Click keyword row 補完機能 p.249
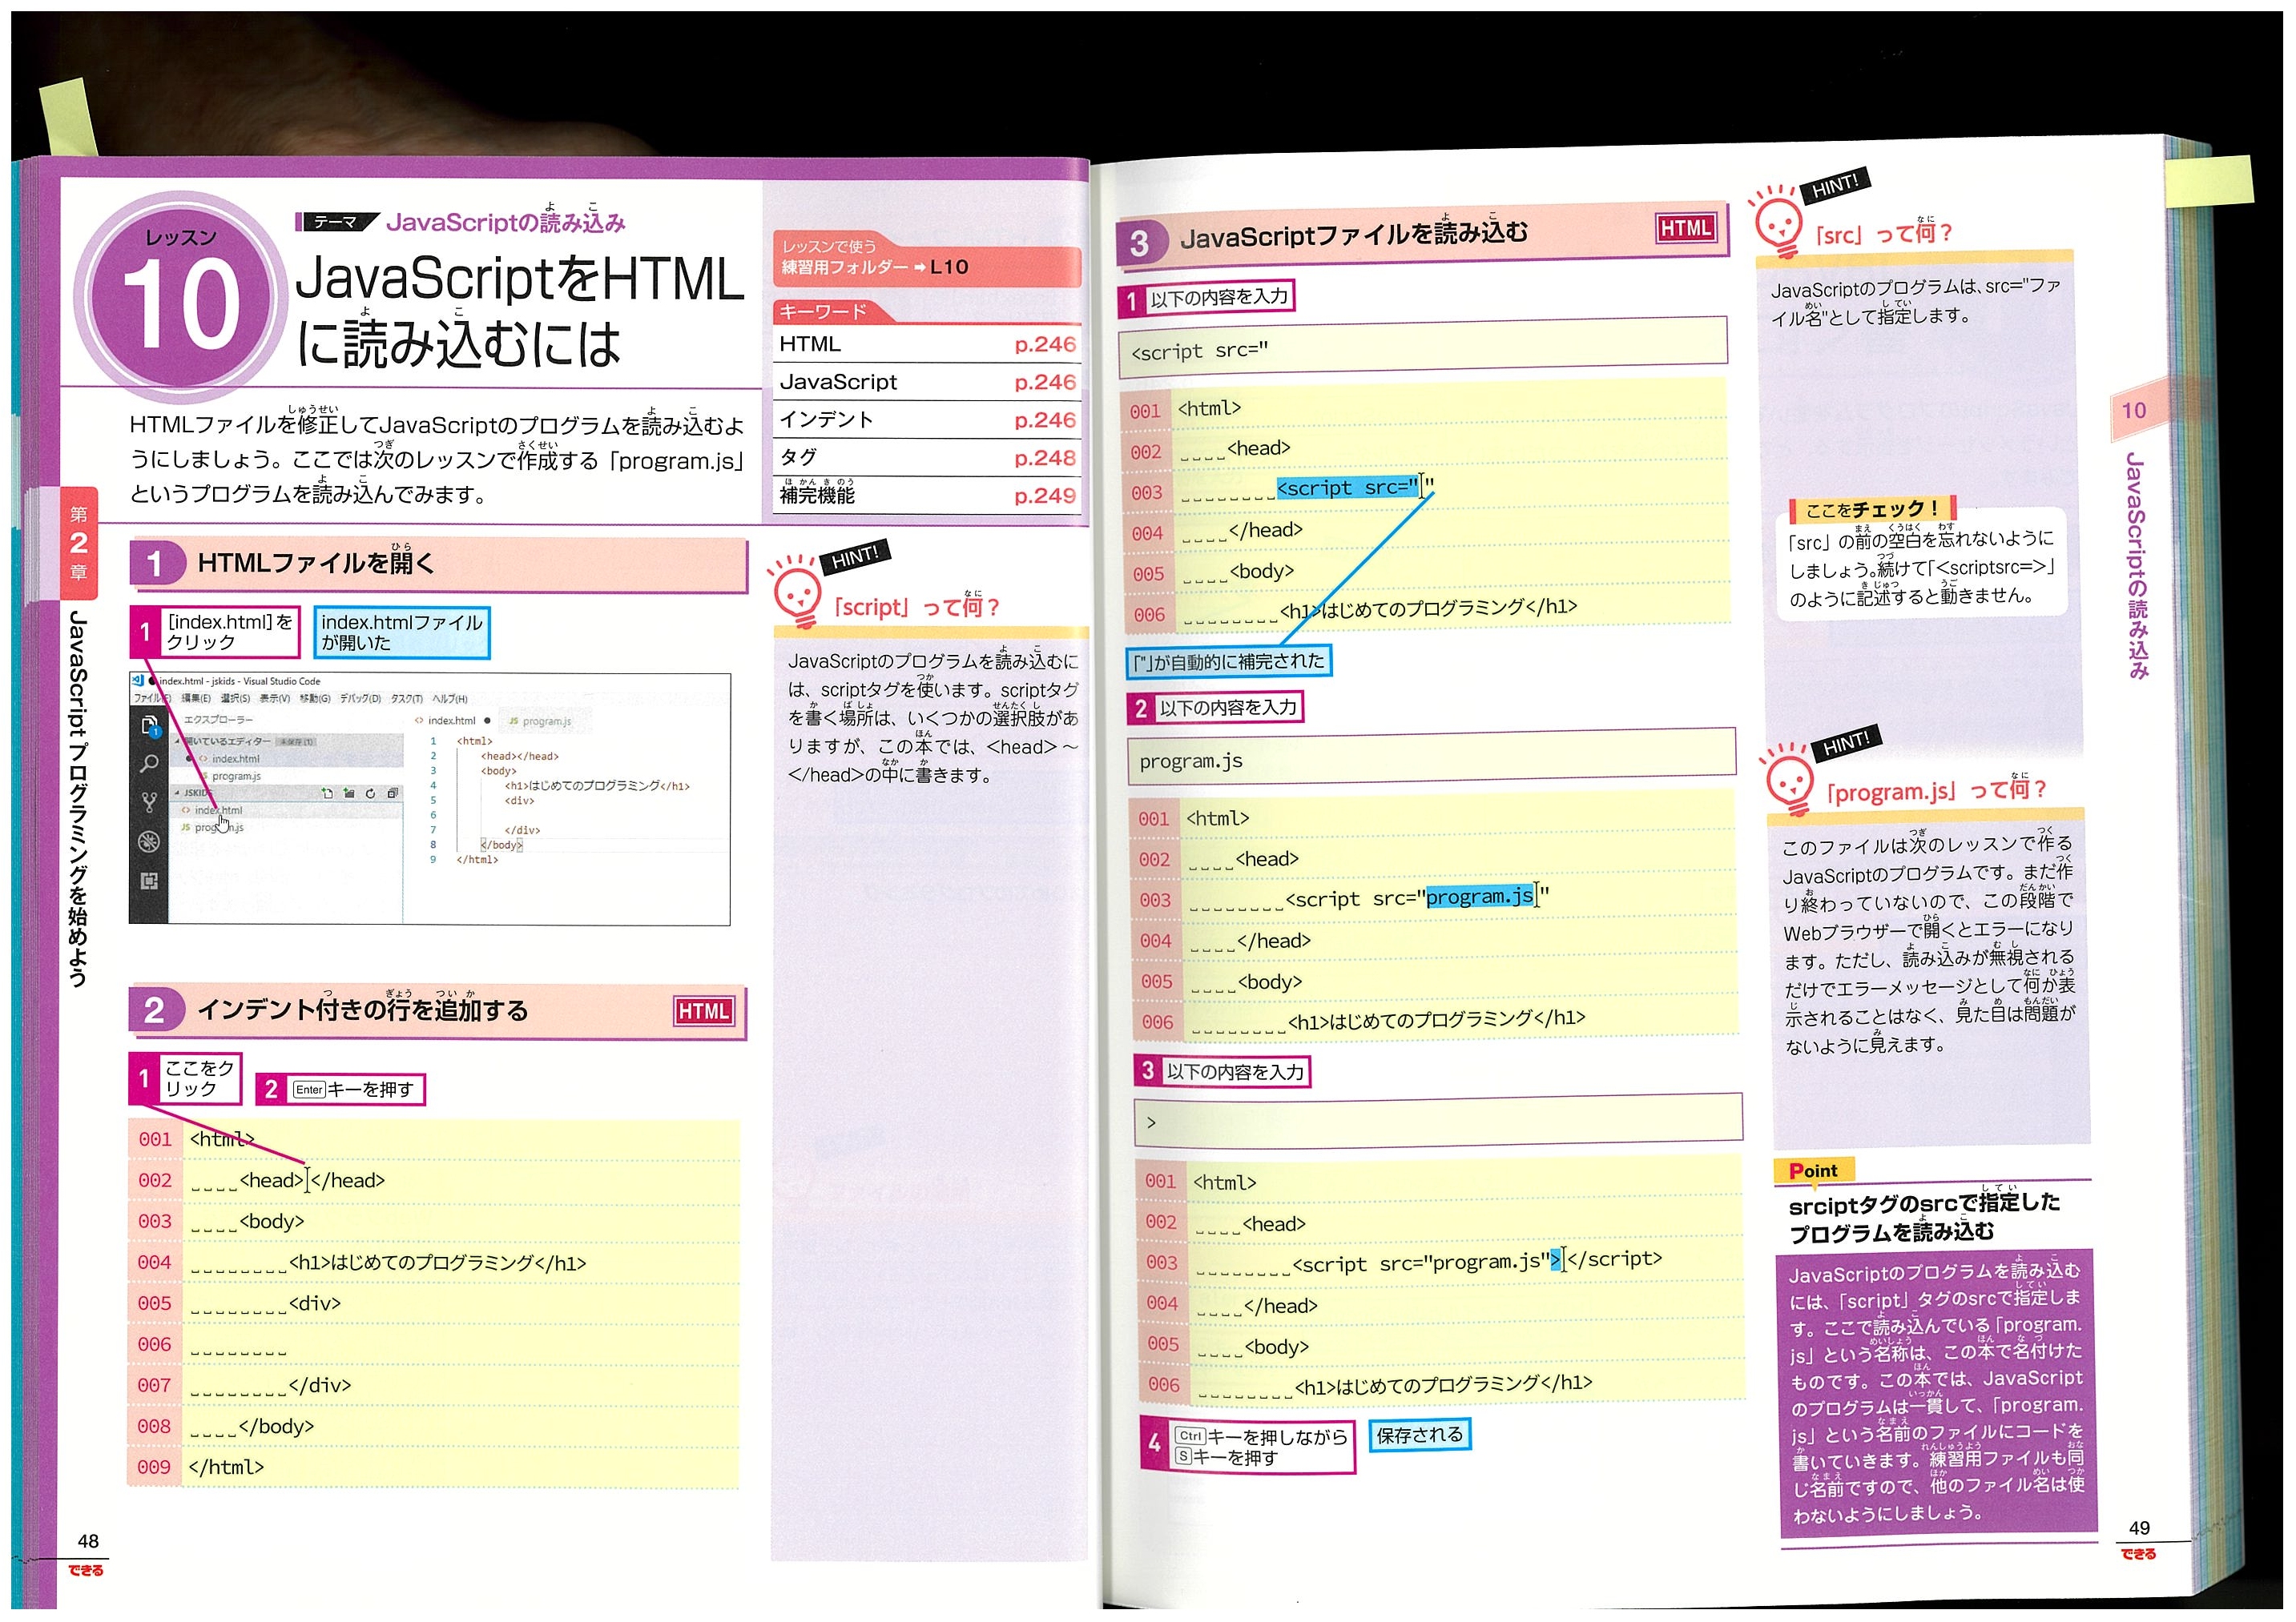Screen dimensions: 2296x1622 coord(927,495)
